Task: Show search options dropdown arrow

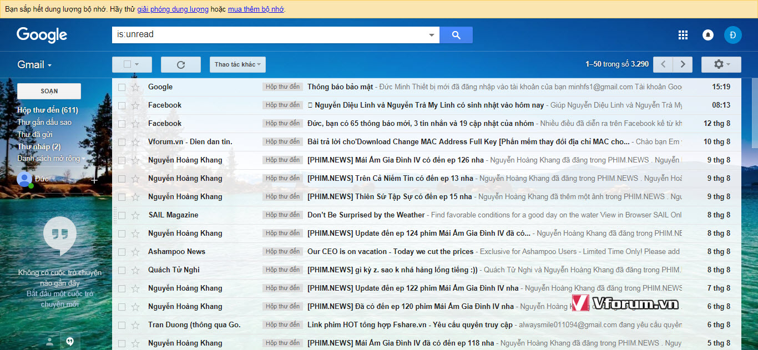Action: click(x=432, y=35)
